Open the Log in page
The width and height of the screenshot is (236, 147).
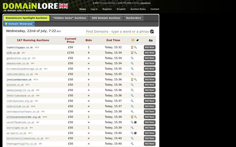coord(94,9)
